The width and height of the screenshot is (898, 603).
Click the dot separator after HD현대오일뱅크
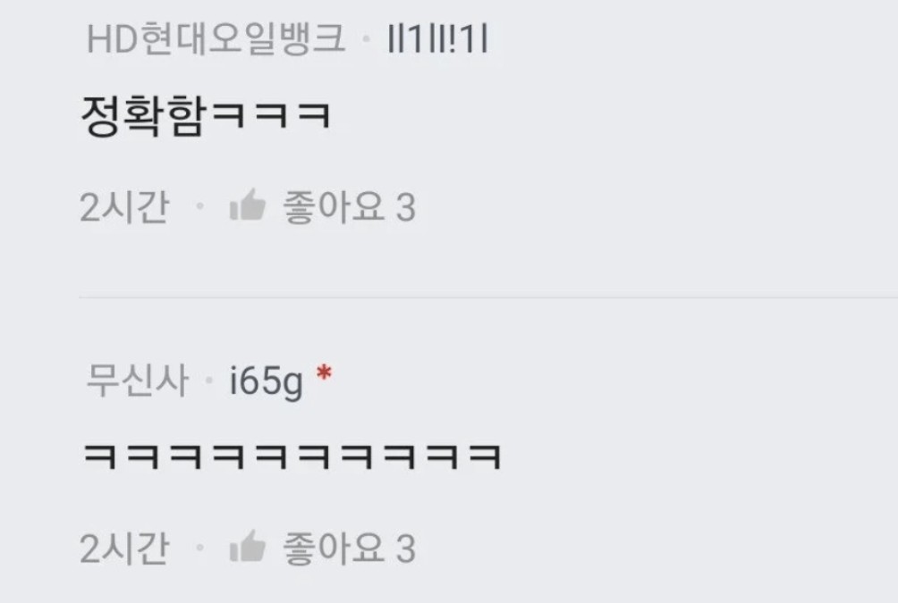coord(367,39)
